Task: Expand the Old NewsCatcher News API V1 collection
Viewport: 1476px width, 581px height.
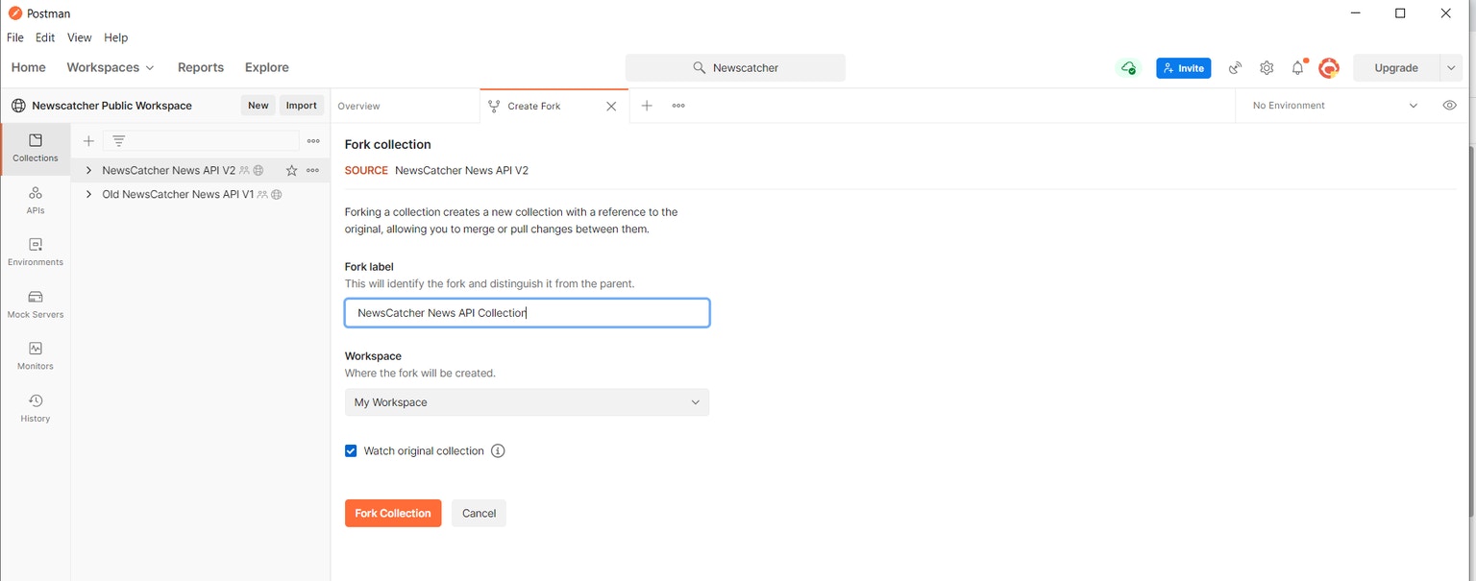Action: 88,194
